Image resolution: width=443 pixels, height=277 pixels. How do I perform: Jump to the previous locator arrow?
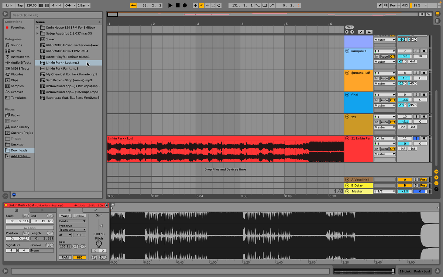347,32
